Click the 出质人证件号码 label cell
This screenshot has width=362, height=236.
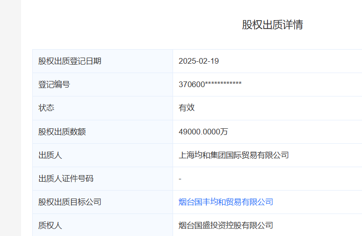(x=103, y=179)
